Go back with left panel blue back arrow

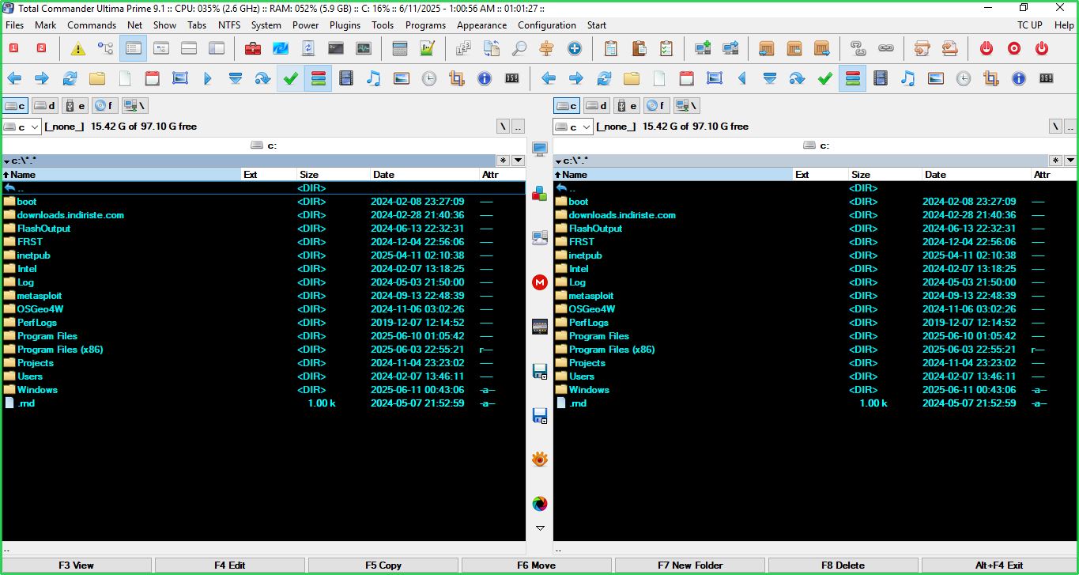click(x=14, y=78)
